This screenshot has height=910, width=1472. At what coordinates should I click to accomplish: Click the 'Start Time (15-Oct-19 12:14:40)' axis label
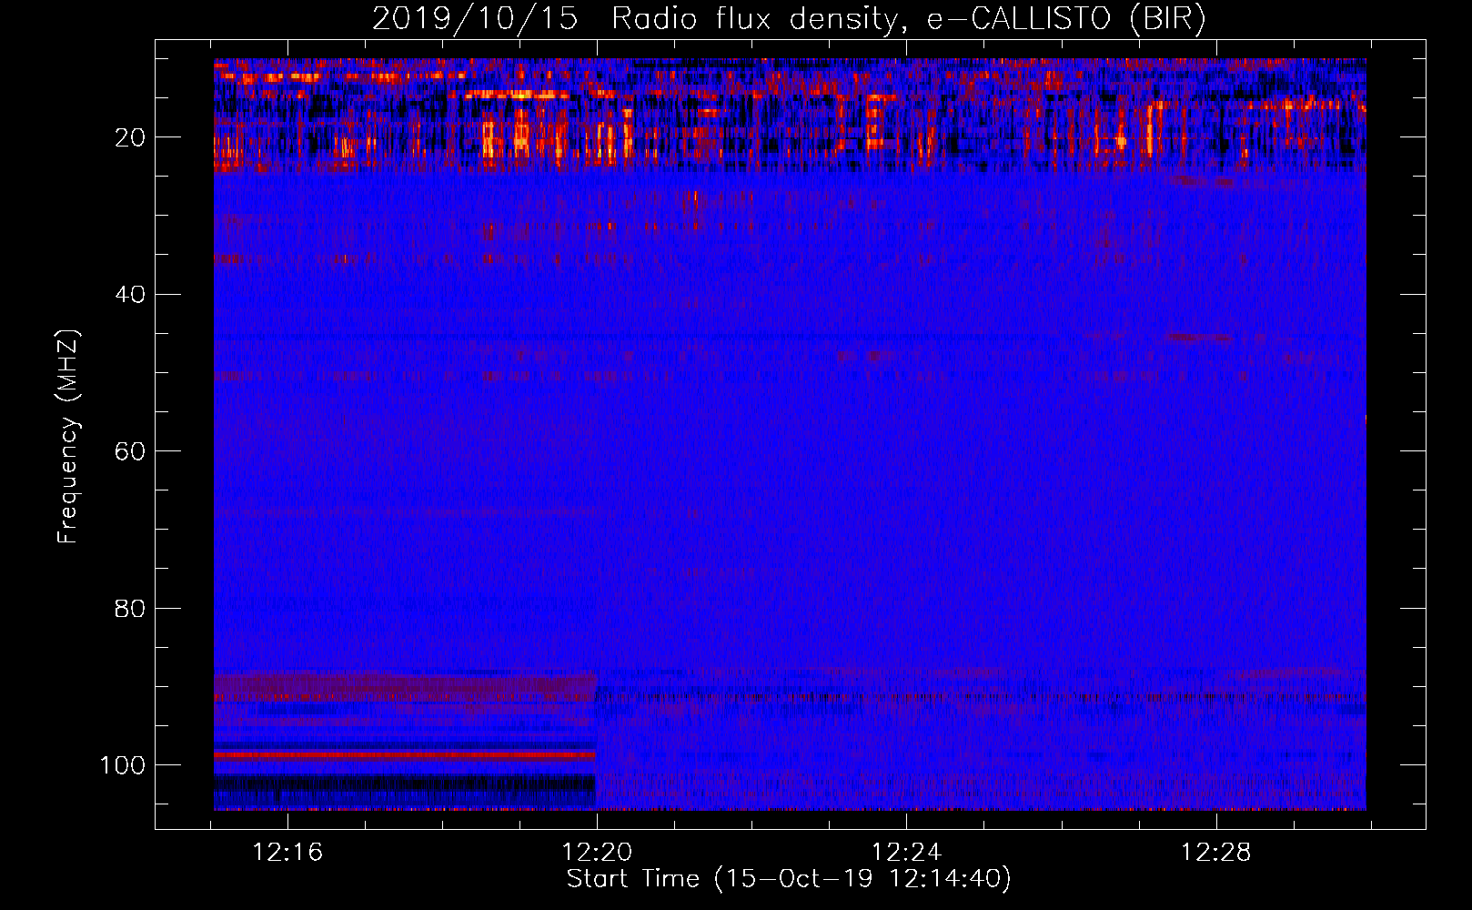point(789,879)
